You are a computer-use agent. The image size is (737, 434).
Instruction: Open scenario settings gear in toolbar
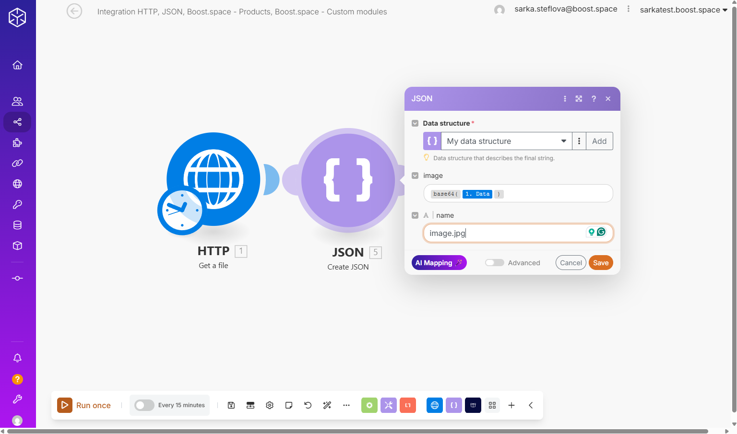[x=270, y=405]
